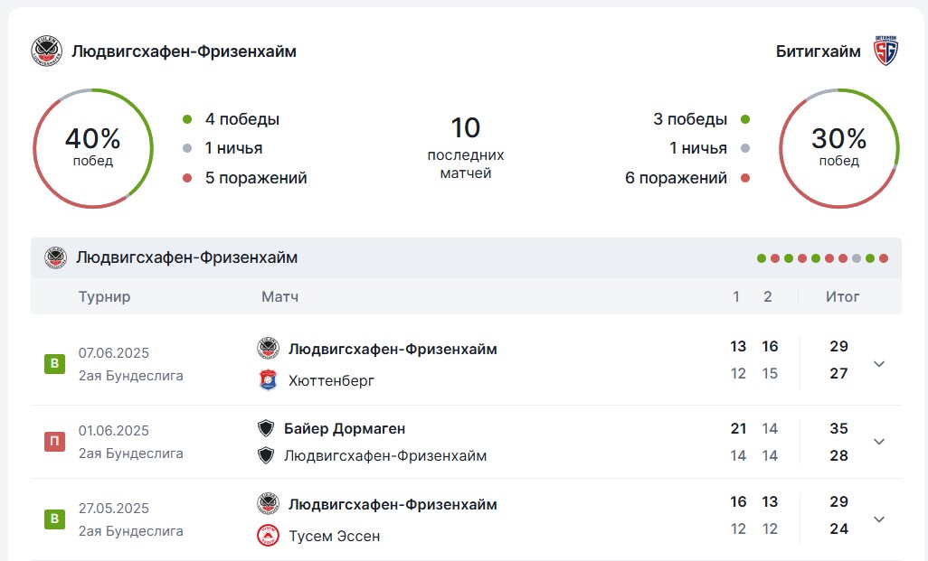This screenshot has height=561, width=928.
Task: Click the Тусем Эссен team logo
Action: pos(268,536)
